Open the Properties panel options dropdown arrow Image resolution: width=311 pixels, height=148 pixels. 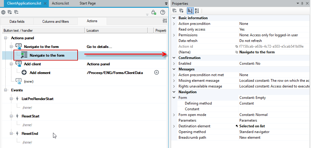tap(298, 3)
